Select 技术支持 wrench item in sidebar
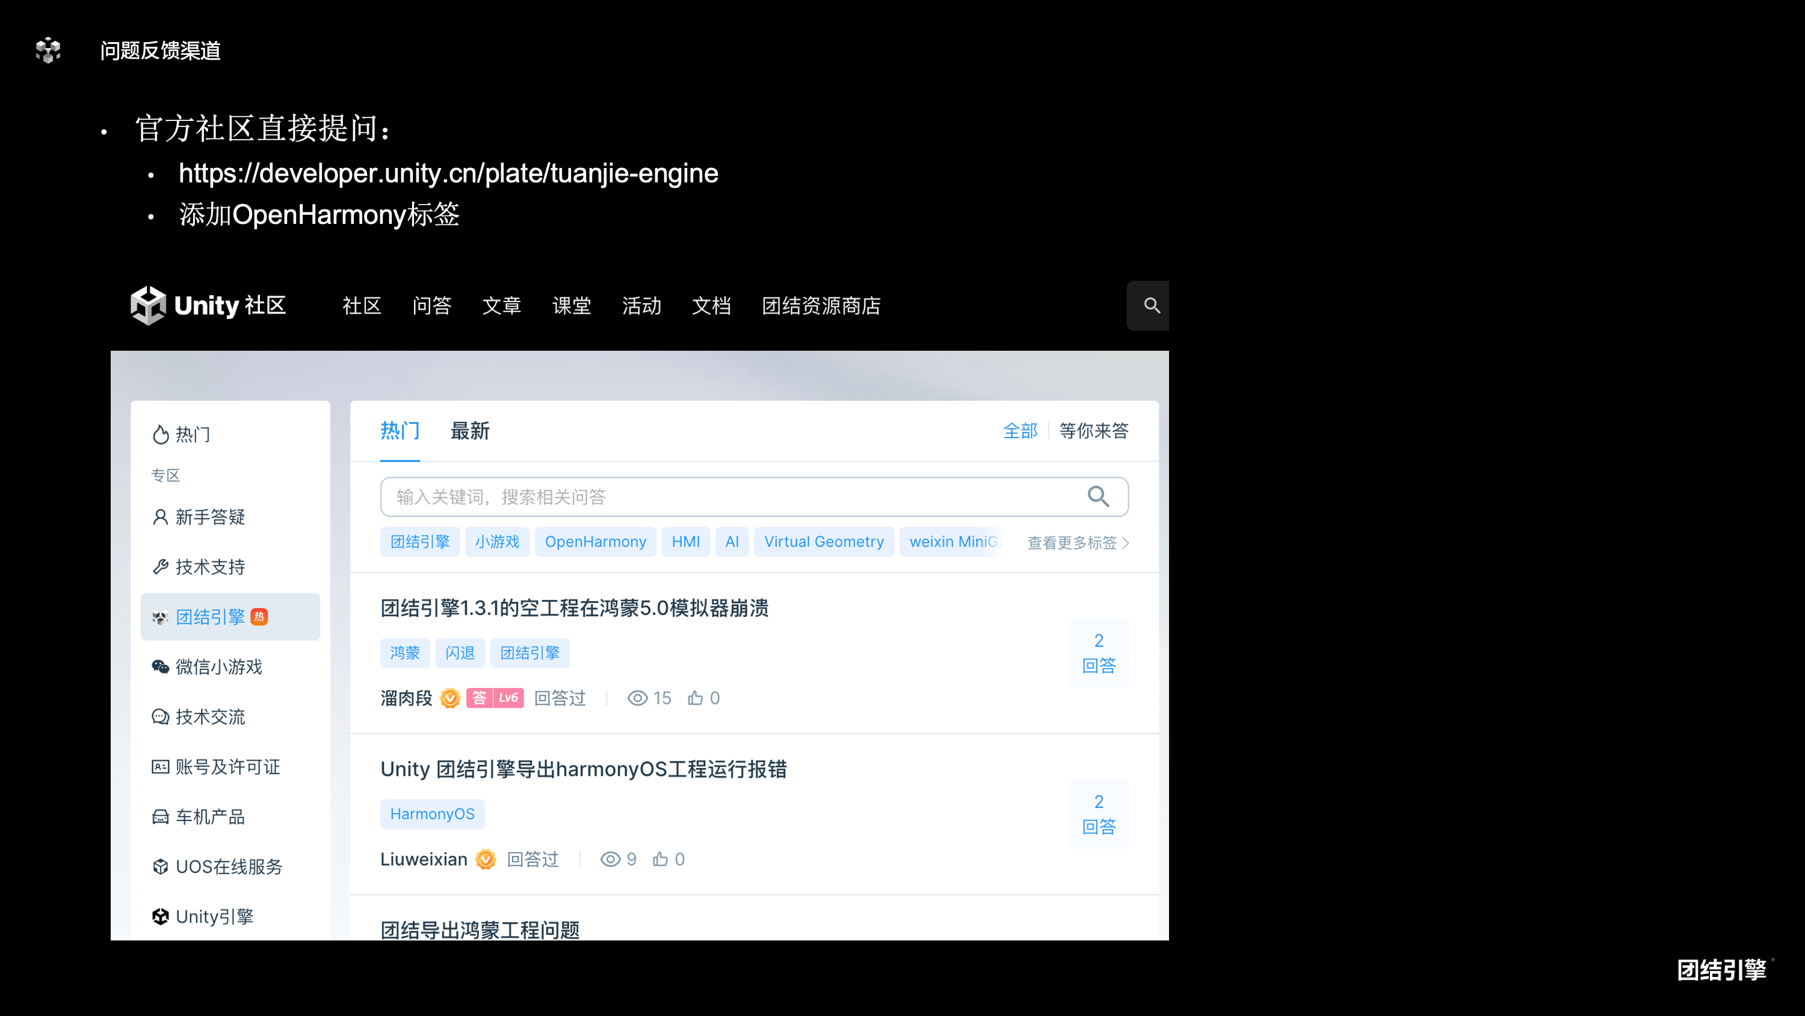Viewport: 1805px width, 1016px height. [x=209, y=566]
